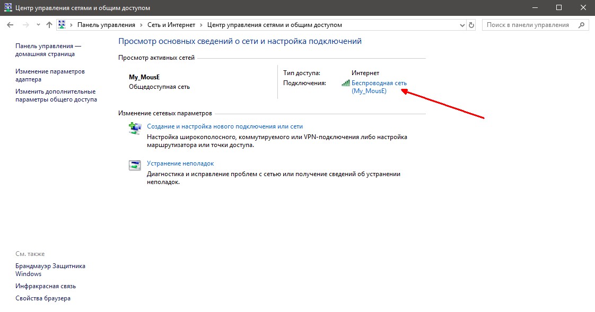Click the Forward navigation arrow
The width and height of the screenshot is (595, 312).
click(x=24, y=25)
